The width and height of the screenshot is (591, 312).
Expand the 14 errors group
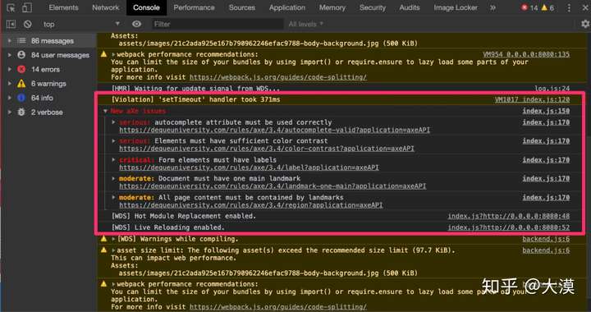pos(9,69)
